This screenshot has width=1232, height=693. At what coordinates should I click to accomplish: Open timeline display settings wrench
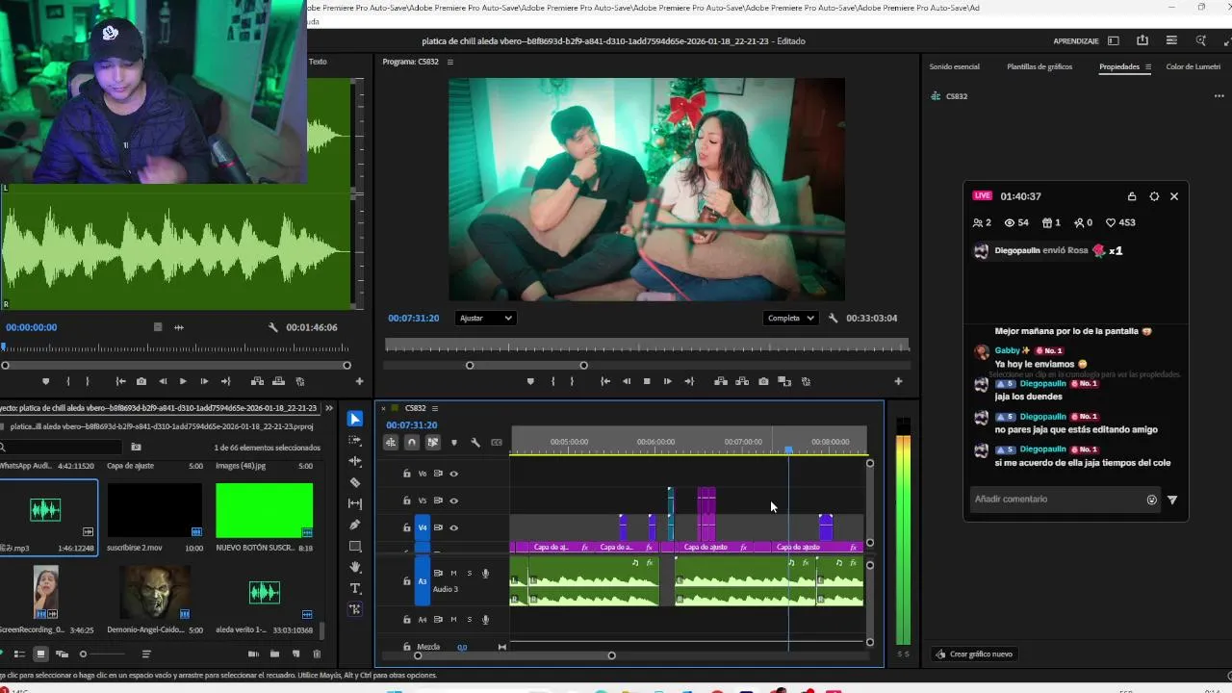tap(475, 443)
